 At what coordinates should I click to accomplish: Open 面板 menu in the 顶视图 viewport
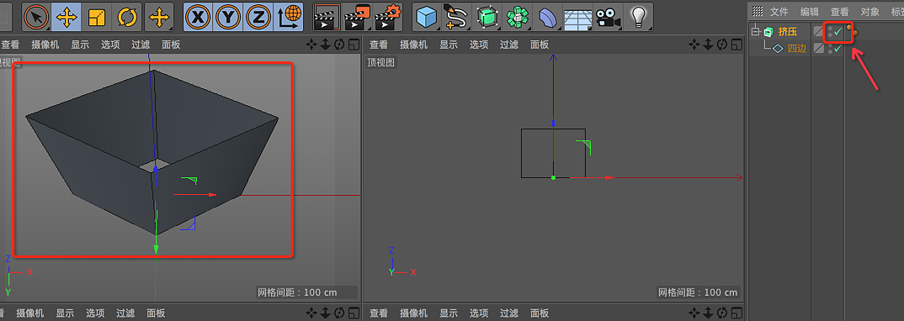pos(540,45)
